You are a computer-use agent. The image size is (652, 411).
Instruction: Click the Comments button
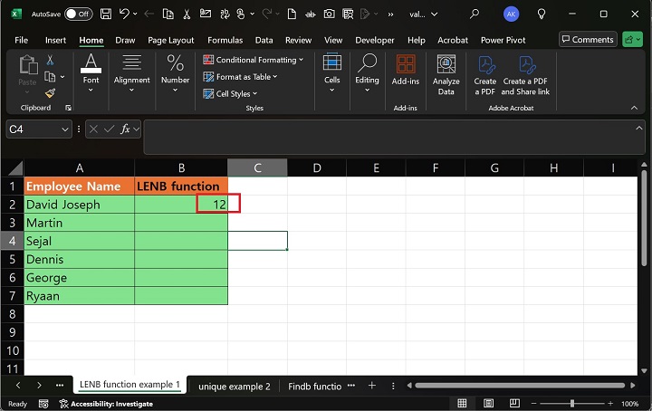(587, 40)
